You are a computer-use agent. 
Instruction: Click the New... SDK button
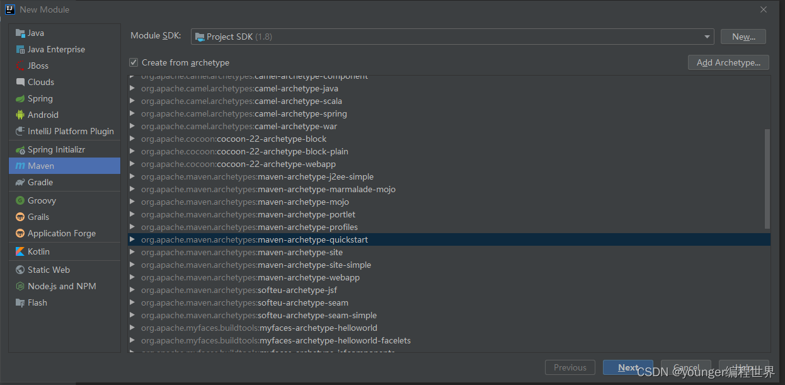point(743,37)
